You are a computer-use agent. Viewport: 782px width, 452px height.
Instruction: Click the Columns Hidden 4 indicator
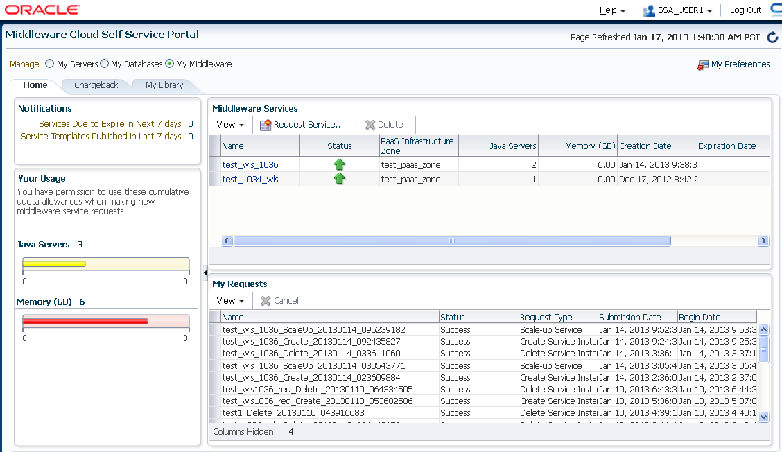[253, 431]
